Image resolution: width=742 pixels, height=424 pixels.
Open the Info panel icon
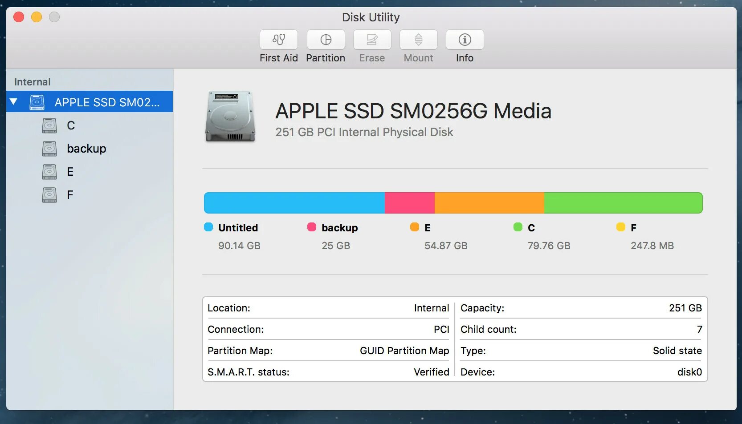point(465,40)
